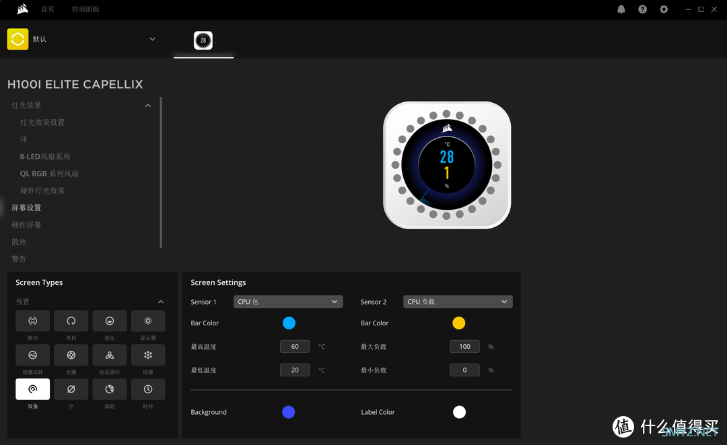
Task: Open 硬件灯光效果 in the sidebar
Action: [x=42, y=191]
